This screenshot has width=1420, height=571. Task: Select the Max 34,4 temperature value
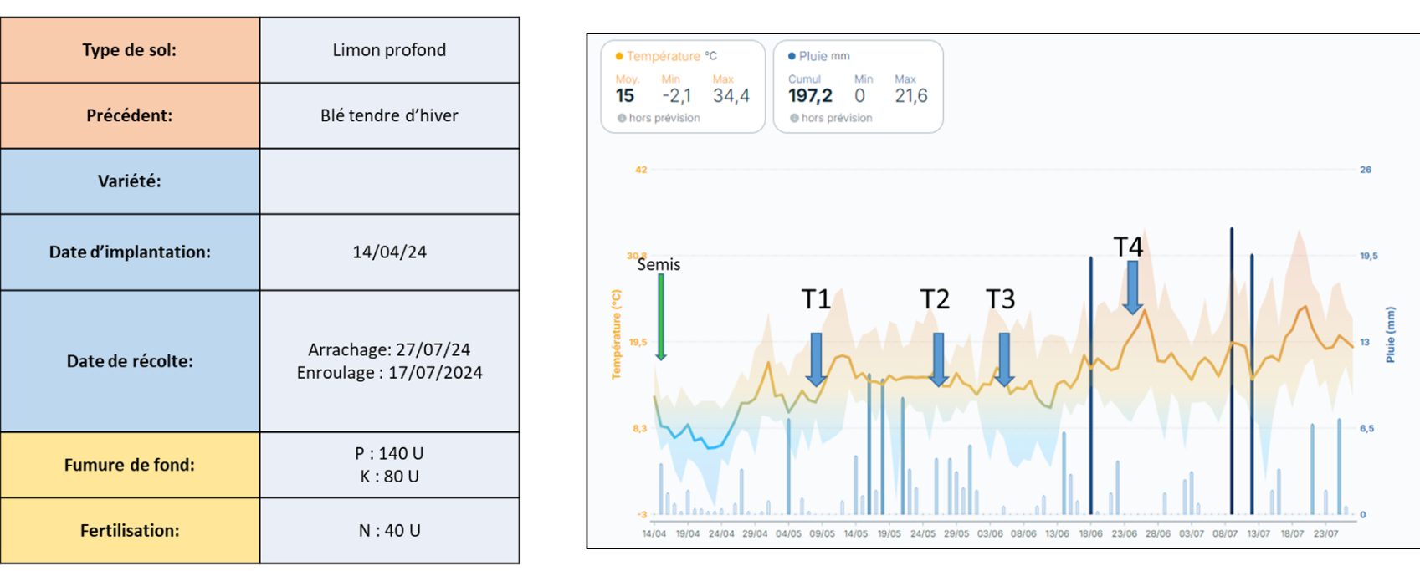coord(731,96)
